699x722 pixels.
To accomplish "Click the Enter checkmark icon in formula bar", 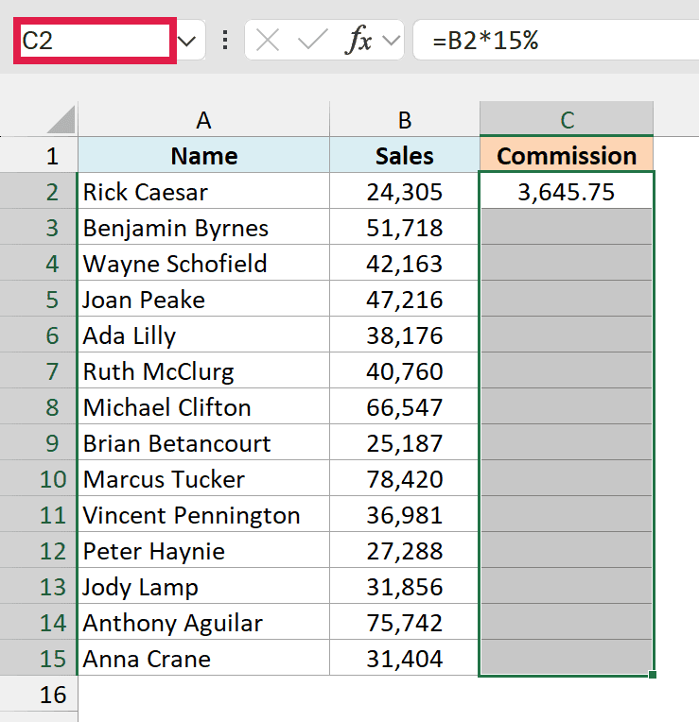I will pos(313,40).
